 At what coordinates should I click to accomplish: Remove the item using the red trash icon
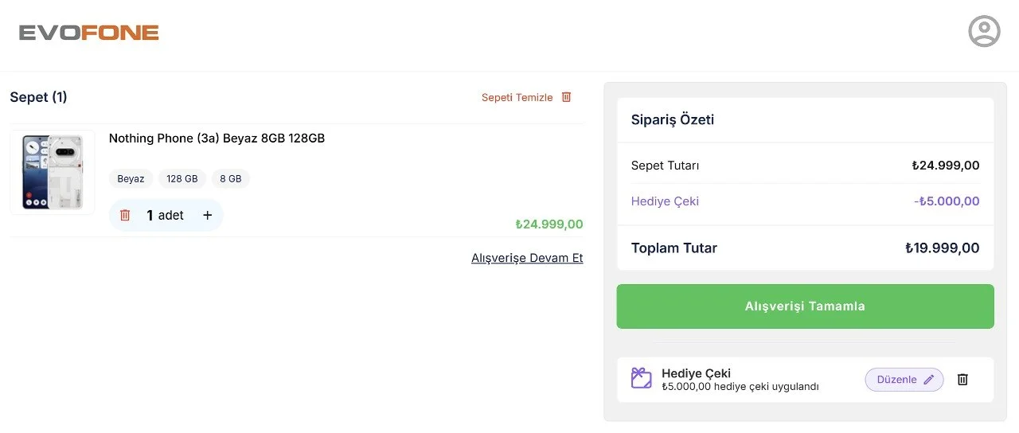point(125,215)
